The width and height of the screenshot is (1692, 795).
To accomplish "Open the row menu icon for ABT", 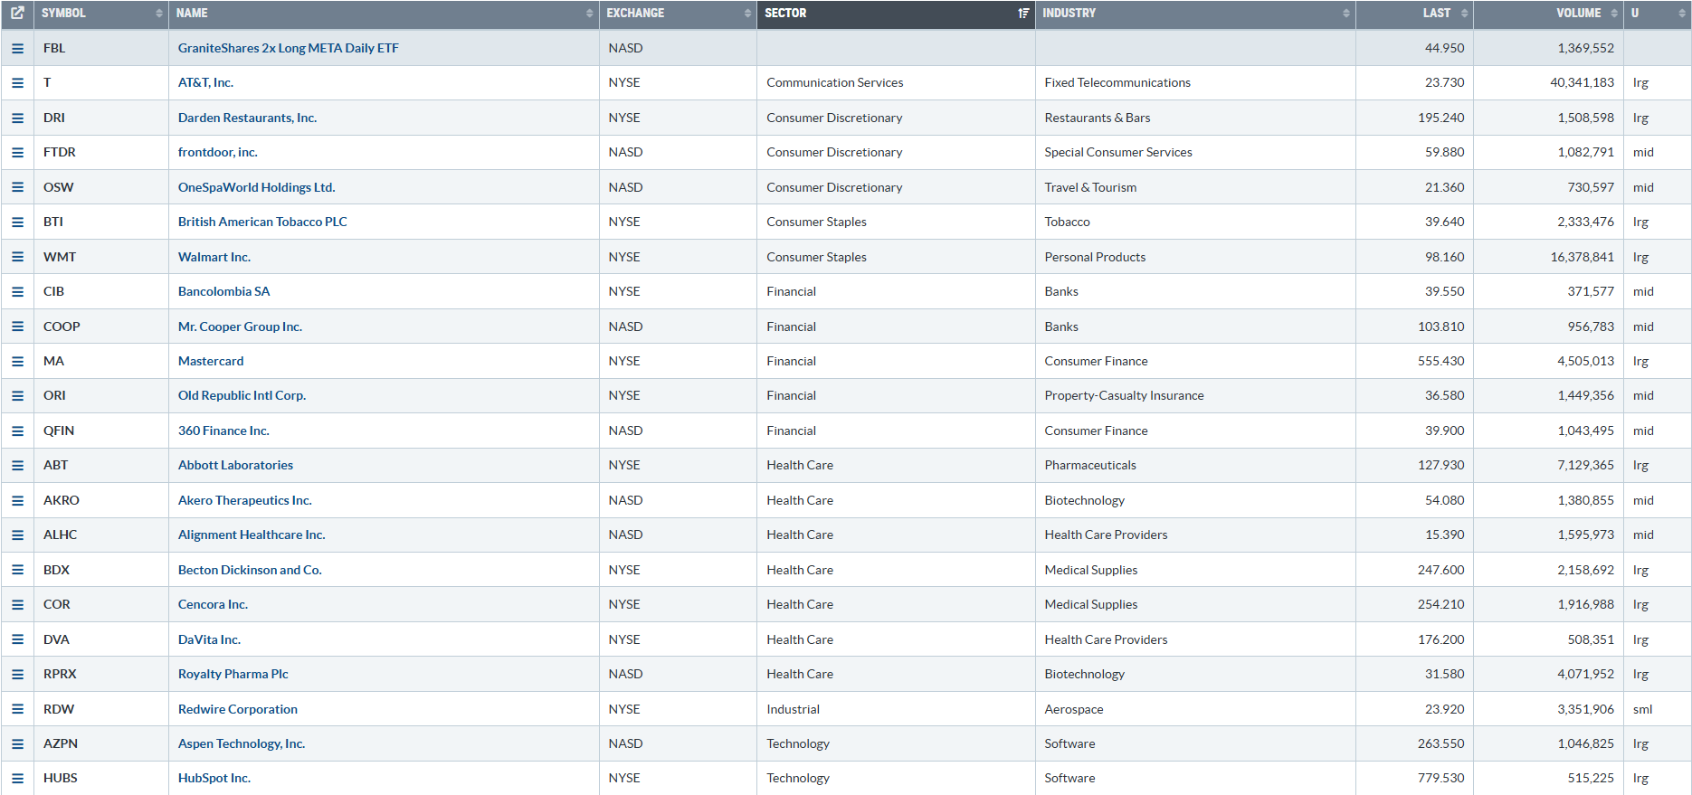I will (17, 466).
